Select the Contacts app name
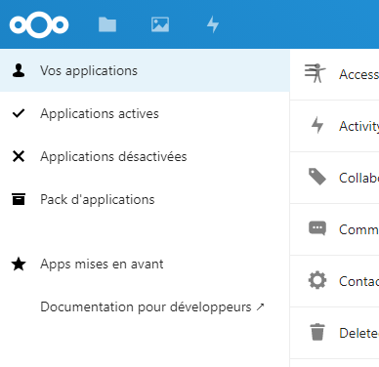Viewport: 379px width, 367px height. pos(358,281)
